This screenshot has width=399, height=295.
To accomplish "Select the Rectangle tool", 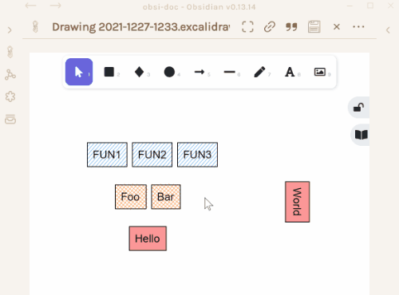I will pyautogui.click(x=109, y=72).
